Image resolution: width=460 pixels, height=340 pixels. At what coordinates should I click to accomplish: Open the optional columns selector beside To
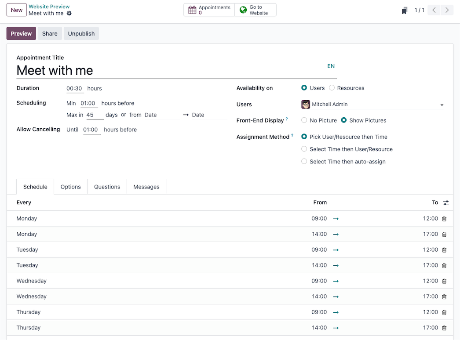pyautogui.click(x=446, y=203)
